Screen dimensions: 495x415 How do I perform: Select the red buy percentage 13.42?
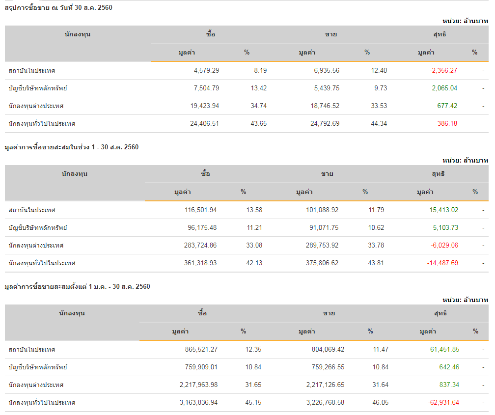pos(259,88)
